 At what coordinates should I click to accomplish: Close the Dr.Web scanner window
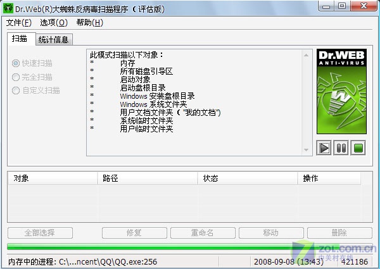coord(364,6)
